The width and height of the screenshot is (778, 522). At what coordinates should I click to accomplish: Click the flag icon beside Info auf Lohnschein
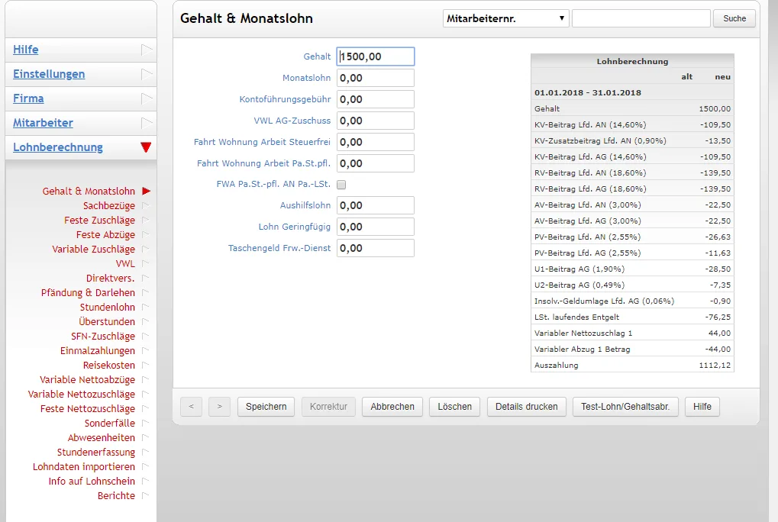[x=145, y=481]
